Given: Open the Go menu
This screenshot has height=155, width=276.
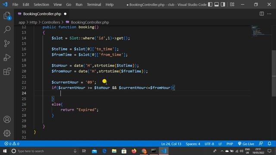Looking at the screenshot, I should (69, 5).
